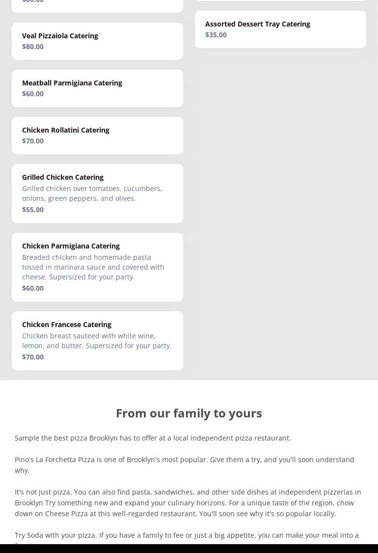Click the $80.00 price under Veal Pizzaiola

click(33, 47)
